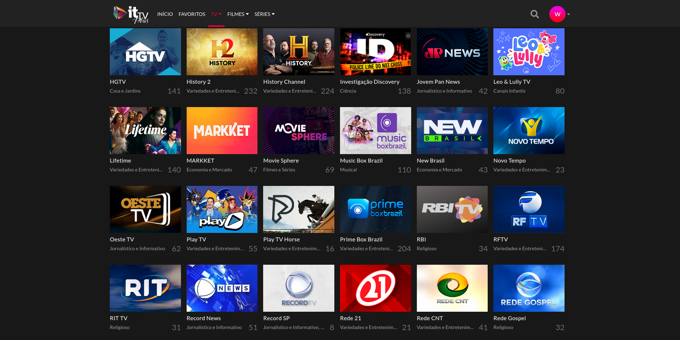680x340 pixels.
Task: Open the Play TV Horse thumbnail
Action: click(x=299, y=209)
